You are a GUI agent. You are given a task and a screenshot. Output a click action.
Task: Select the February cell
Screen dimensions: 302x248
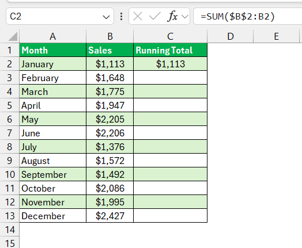pos(52,78)
